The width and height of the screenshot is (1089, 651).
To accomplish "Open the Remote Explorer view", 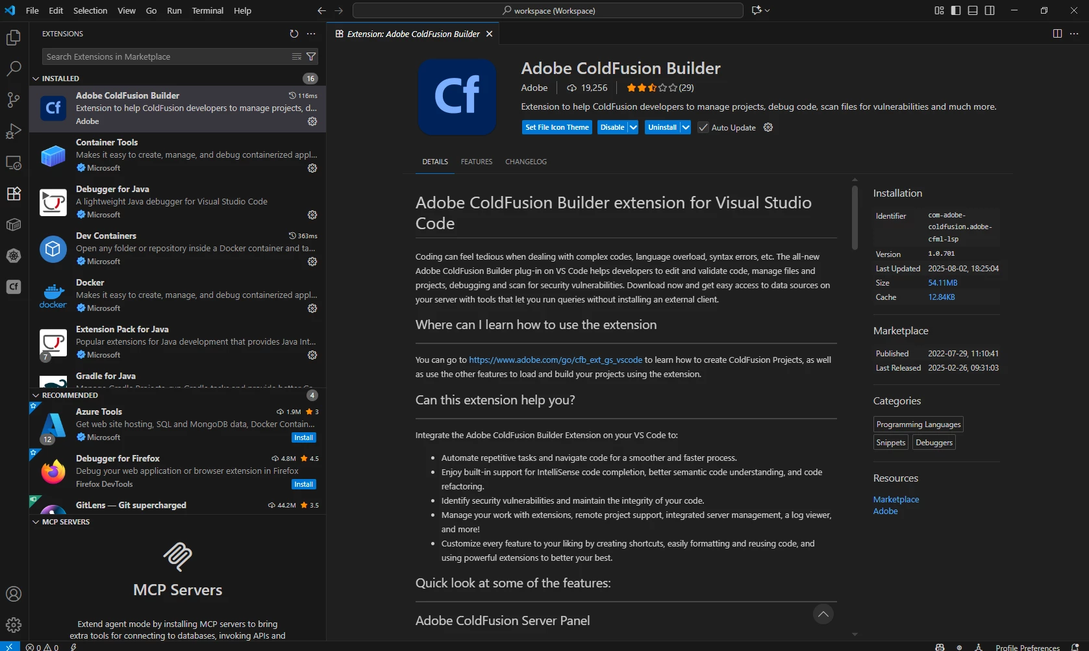I will coord(14,162).
